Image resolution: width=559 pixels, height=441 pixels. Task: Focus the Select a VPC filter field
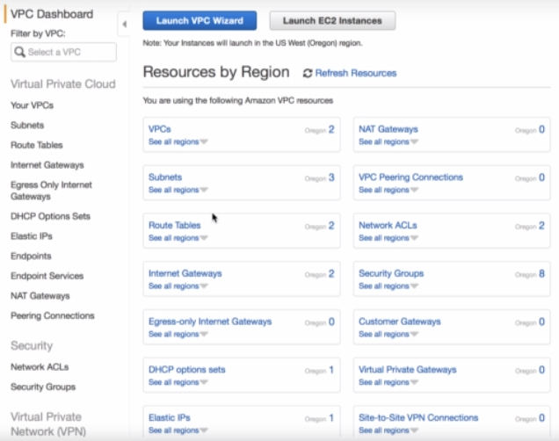[64, 52]
